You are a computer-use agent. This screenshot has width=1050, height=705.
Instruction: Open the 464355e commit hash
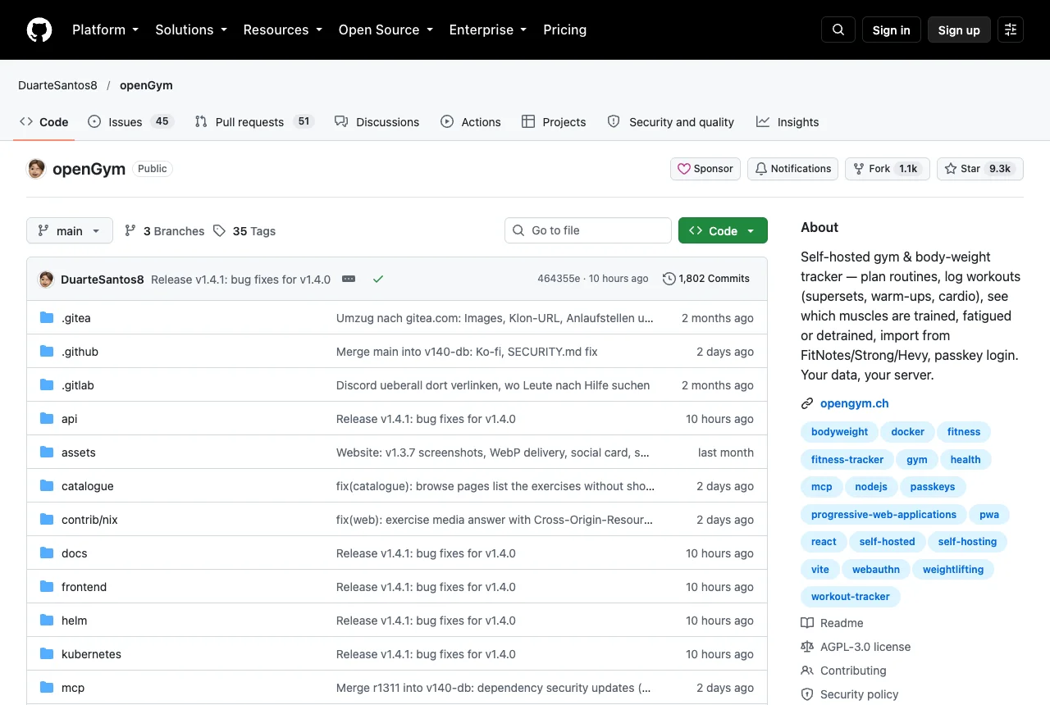tap(559, 279)
